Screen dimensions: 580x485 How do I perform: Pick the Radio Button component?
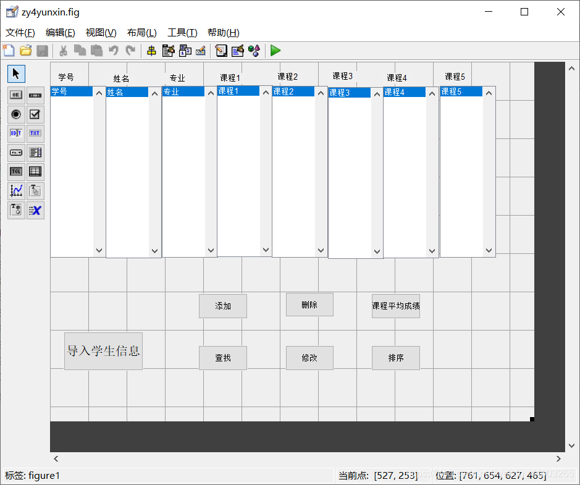coord(16,114)
